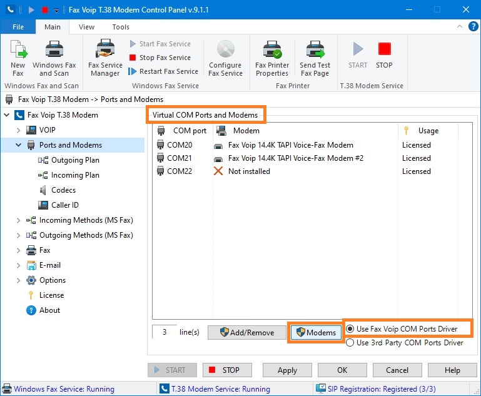Switch to the View ribbon tab
This screenshot has height=396, width=481.
[x=86, y=27]
